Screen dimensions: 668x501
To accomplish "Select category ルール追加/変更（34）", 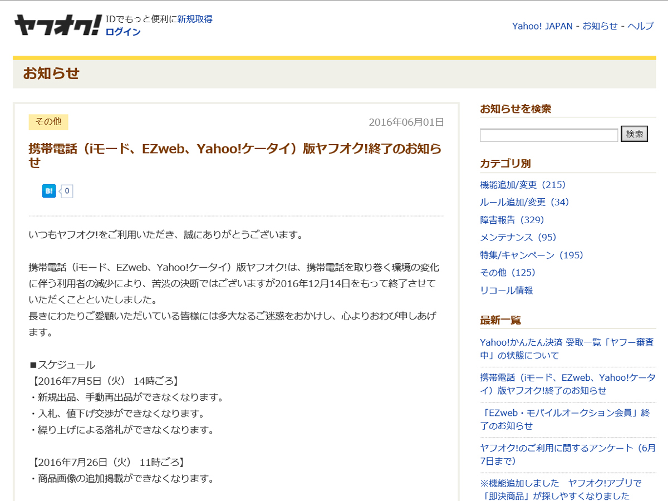I will [525, 202].
